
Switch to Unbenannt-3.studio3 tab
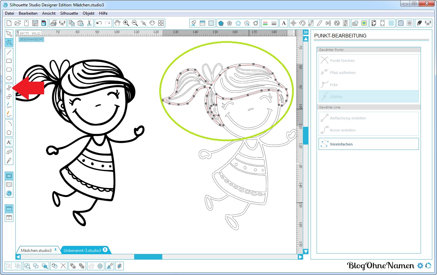(x=82, y=250)
